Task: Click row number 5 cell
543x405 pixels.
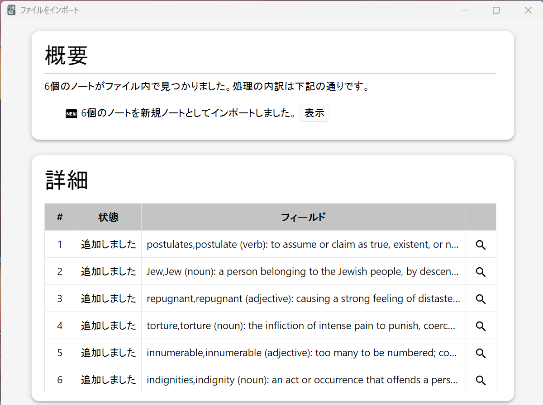Action: click(x=60, y=353)
